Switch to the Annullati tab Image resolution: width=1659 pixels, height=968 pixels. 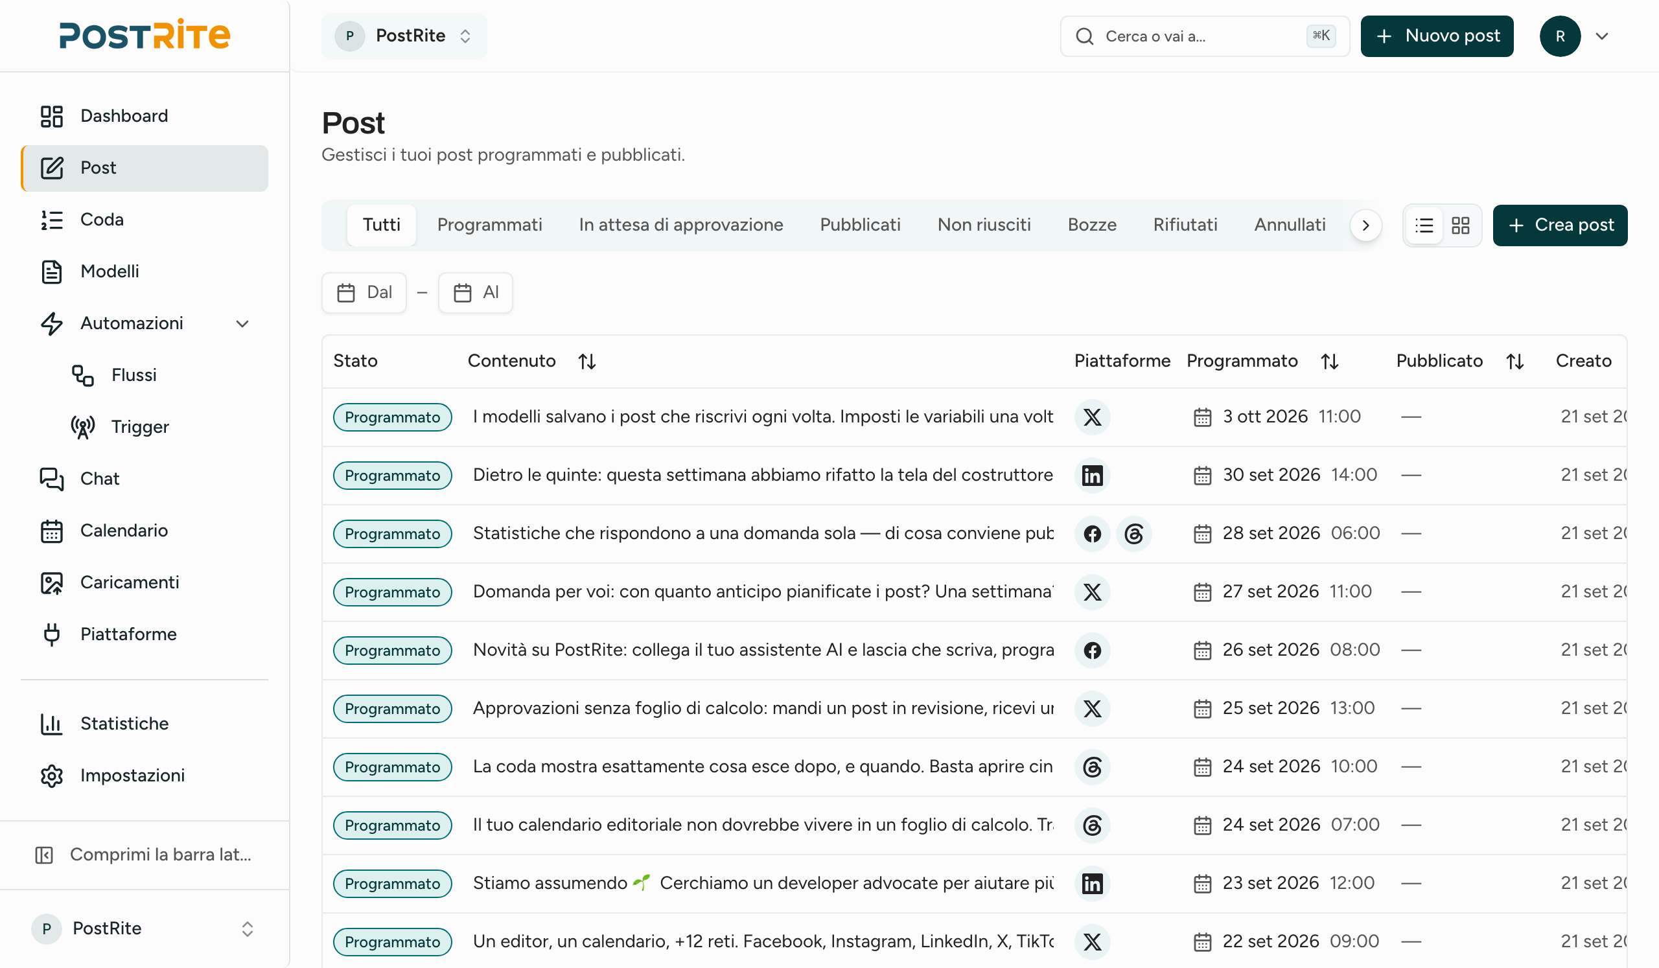tap(1289, 225)
